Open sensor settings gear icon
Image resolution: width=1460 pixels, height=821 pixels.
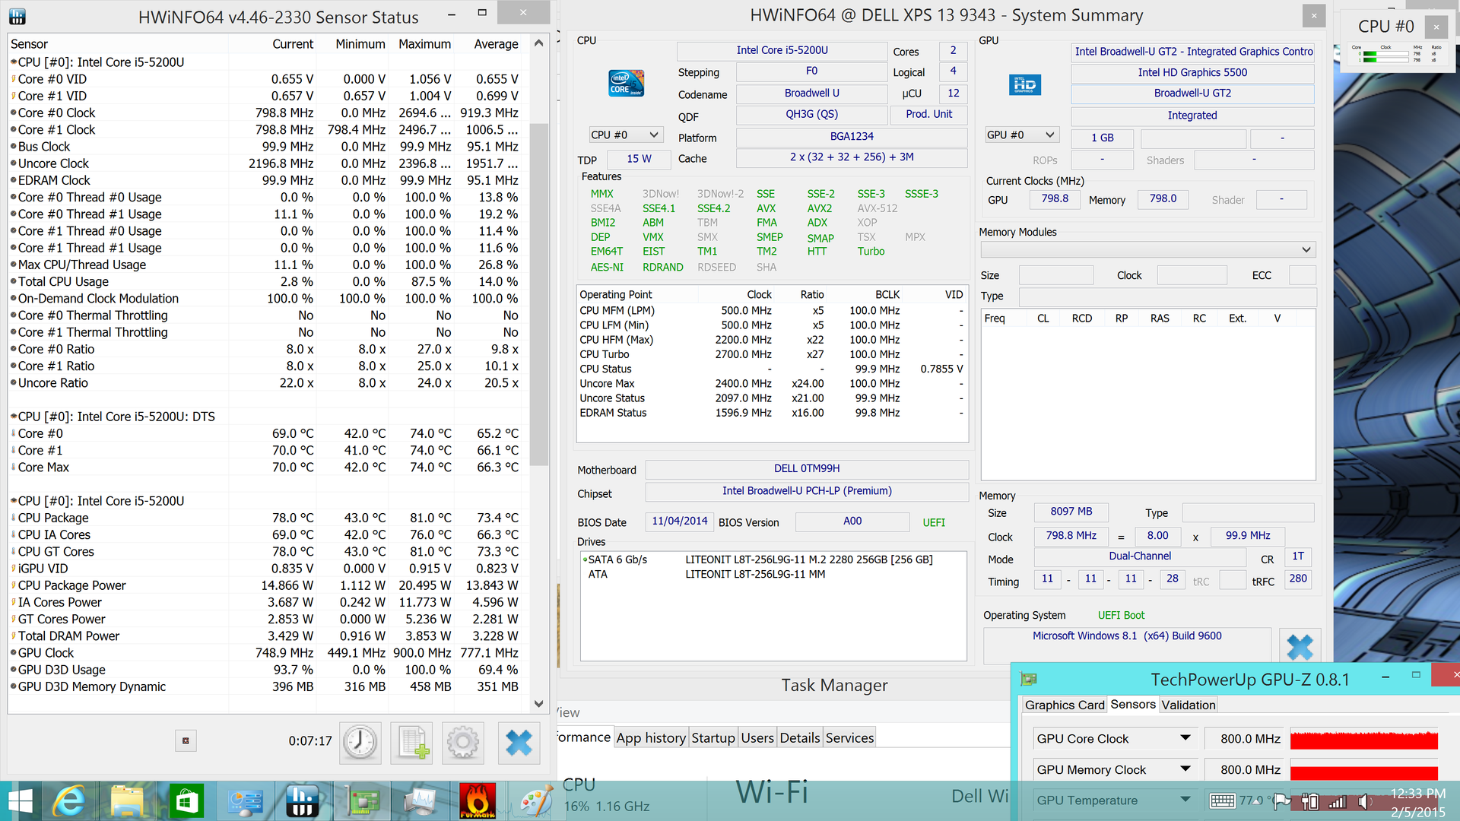pyautogui.click(x=463, y=742)
